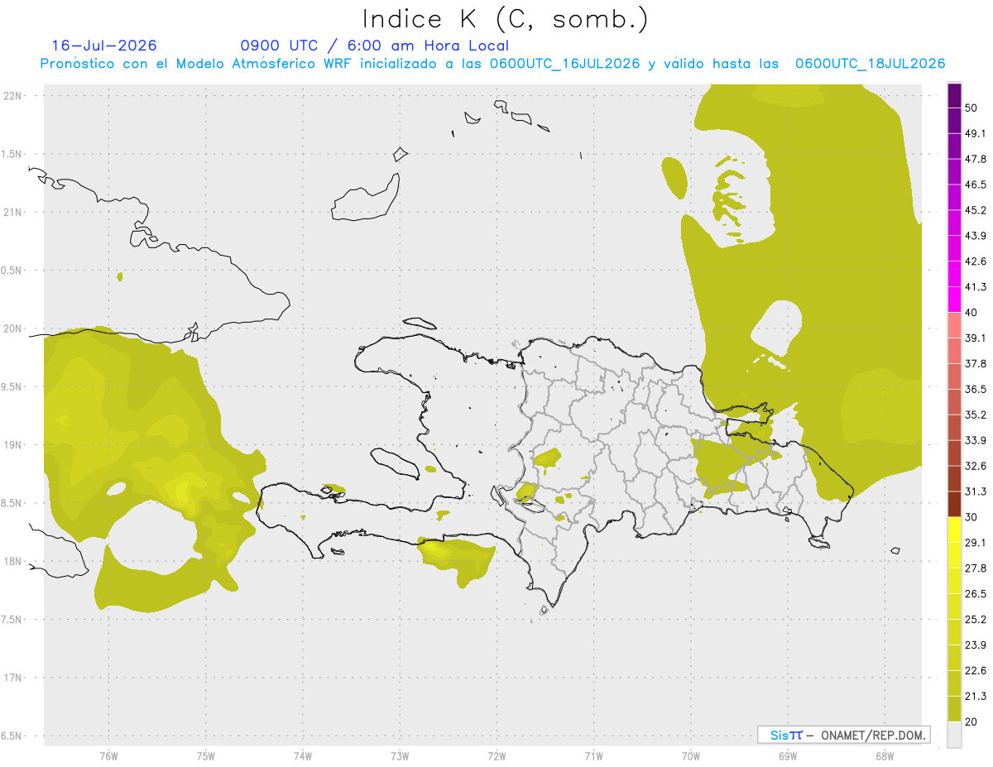Select salmon color bar segment between 39.1 and 40
This screenshot has height=767, width=993.
pos(954,325)
